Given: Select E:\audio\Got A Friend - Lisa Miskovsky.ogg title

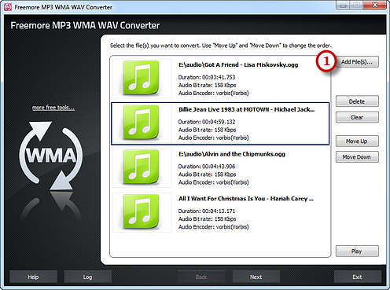Looking at the screenshot, I should pos(238,64).
